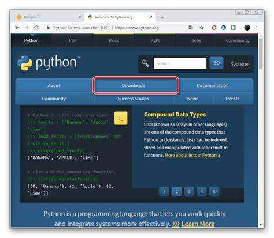Image resolution: width=274 pixels, height=238 pixels.
Task: Click the ['BANANA', 'APPLE', 'LIME'] output line
Action: click(63, 158)
